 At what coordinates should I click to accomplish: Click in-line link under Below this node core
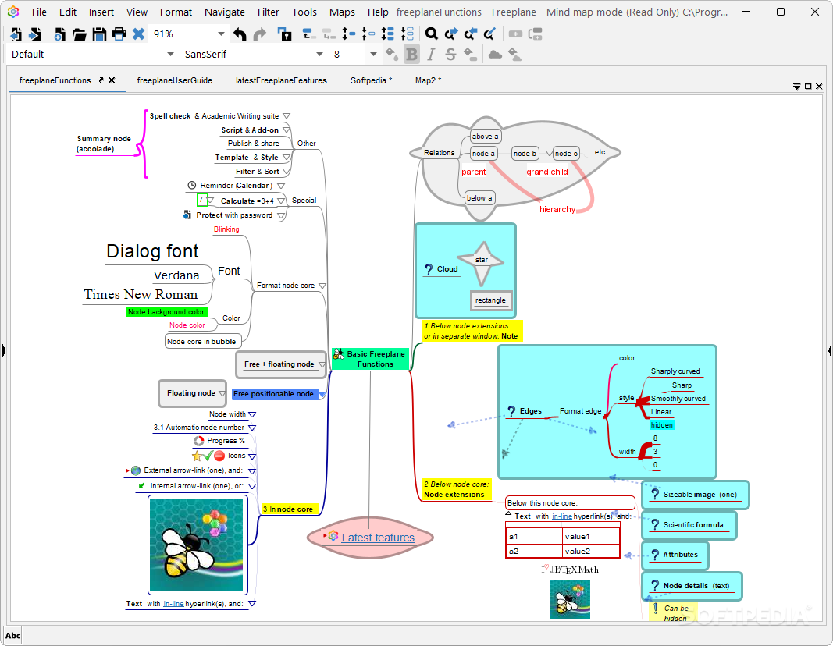pyautogui.click(x=562, y=516)
